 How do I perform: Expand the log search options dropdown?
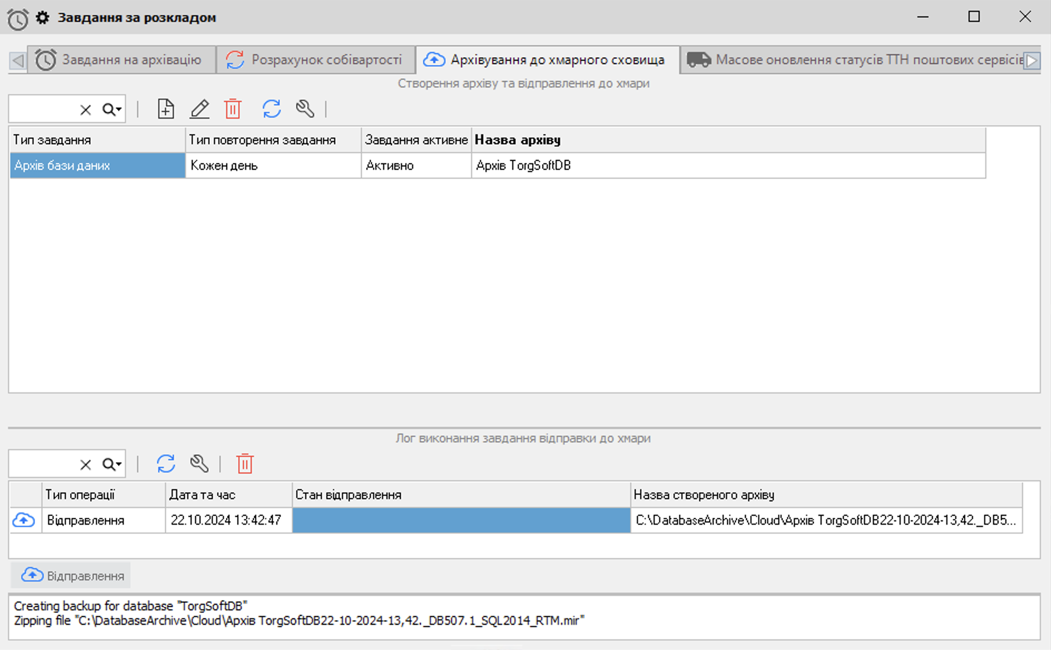pos(113,465)
